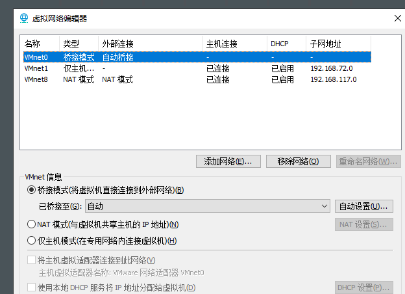Check 使用本地 DHCP 服务 checkbox

pos(32,287)
